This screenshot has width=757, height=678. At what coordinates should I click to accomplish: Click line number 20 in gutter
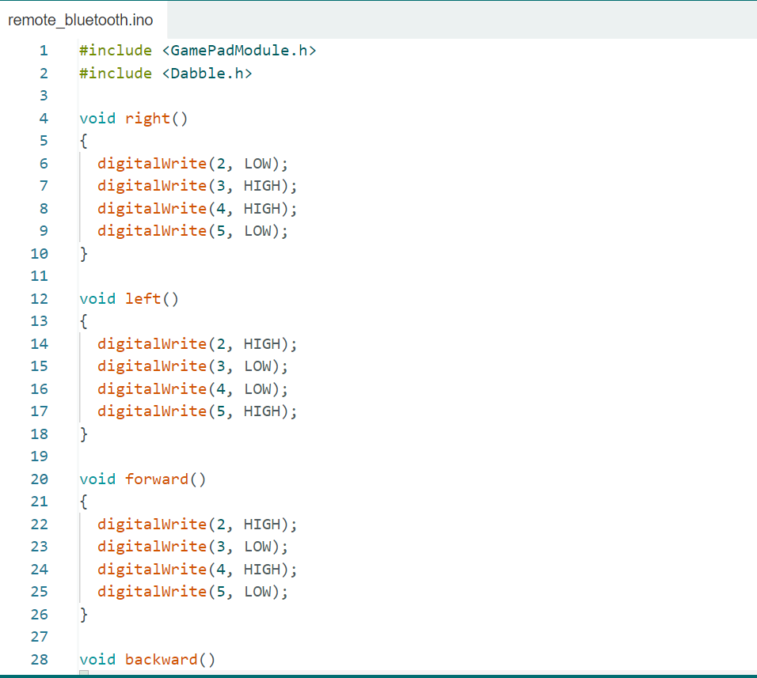(x=39, y=479)
